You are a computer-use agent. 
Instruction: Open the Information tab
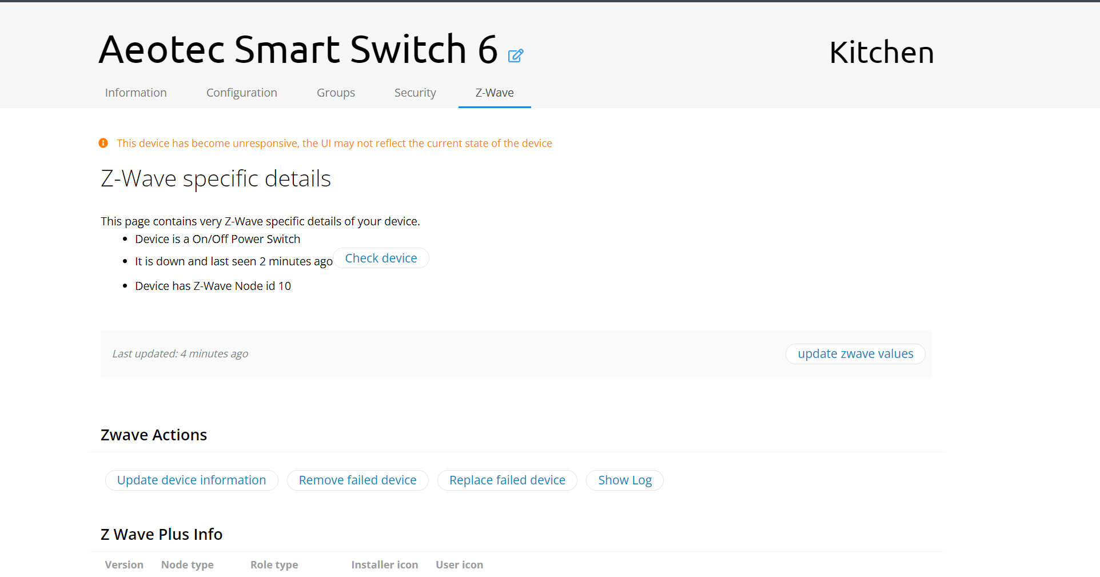pyautogui.click(x=135, y=93)
